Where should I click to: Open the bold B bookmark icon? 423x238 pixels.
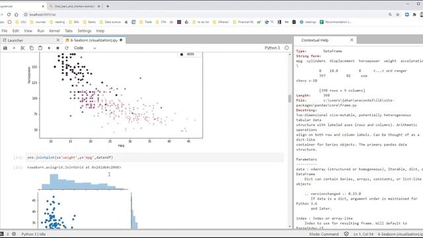pos(294,22)
